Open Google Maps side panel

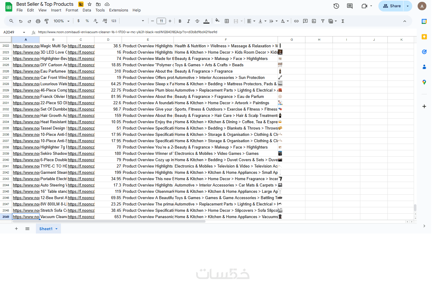[x=424, y=82]
